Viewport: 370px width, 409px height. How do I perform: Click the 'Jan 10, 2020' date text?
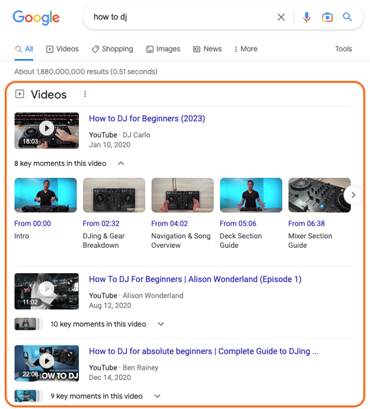(x=110, y=145)
